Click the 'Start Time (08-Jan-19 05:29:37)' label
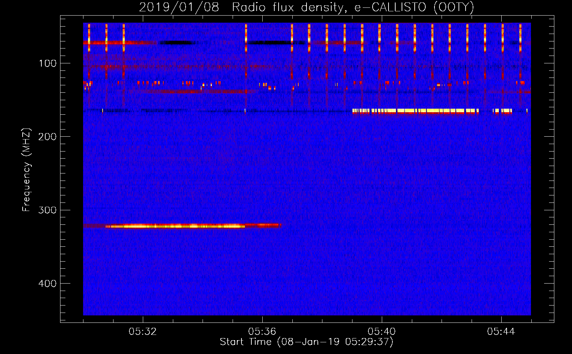Screen dimensions: 572x354 coord(307,342)
